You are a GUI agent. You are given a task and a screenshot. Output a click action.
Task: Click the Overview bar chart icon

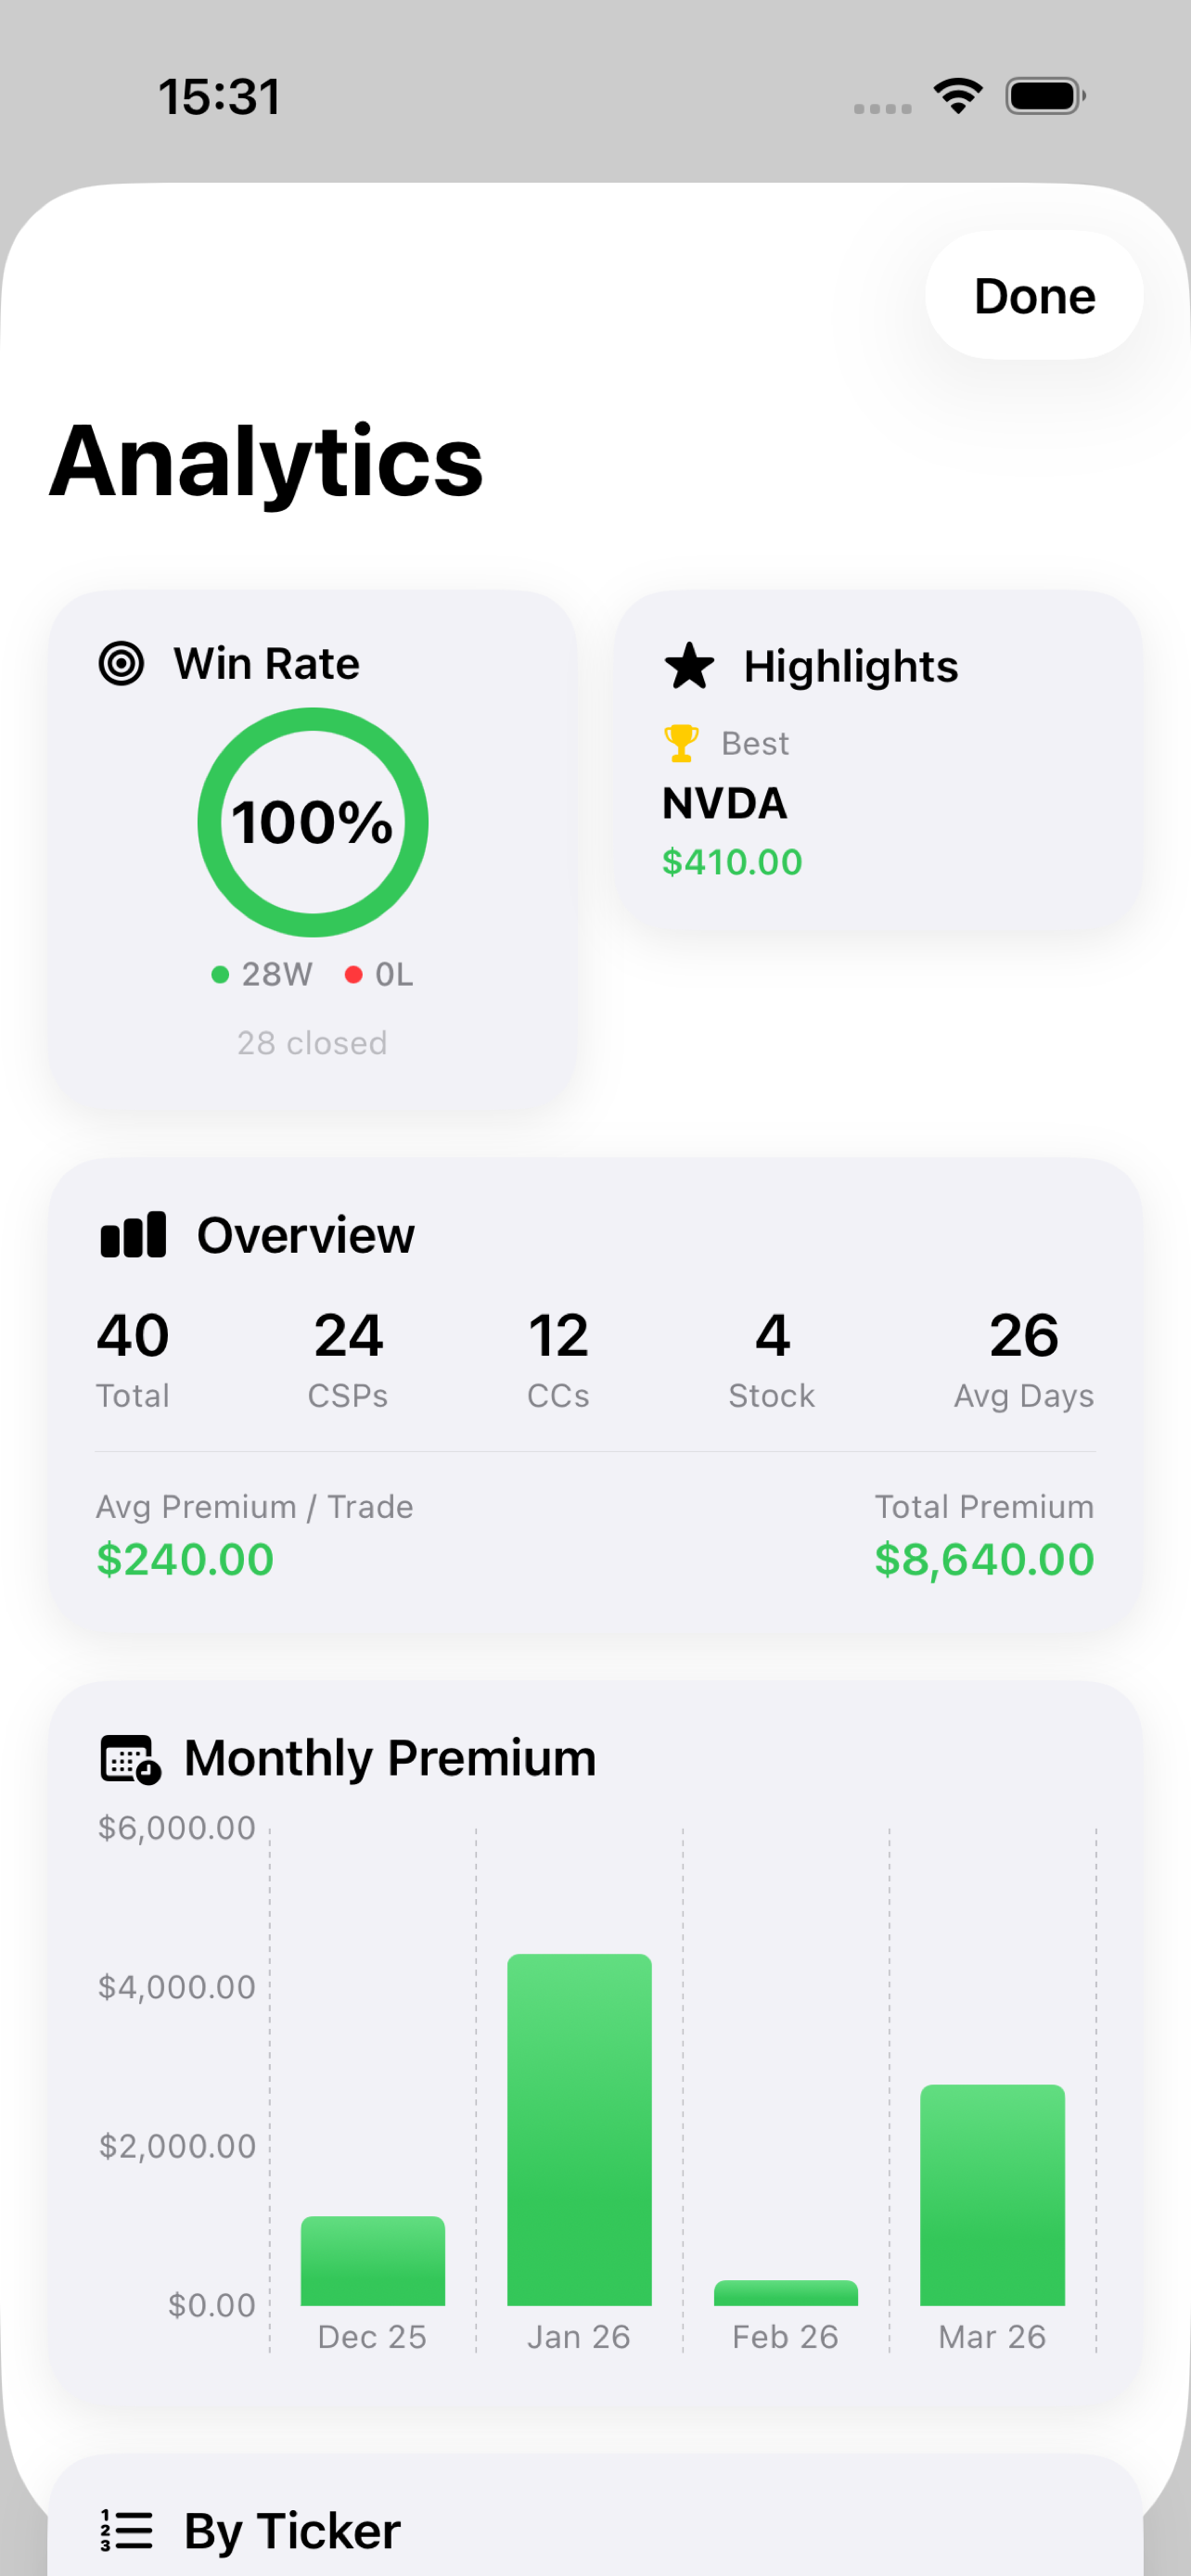point(133,1235)
